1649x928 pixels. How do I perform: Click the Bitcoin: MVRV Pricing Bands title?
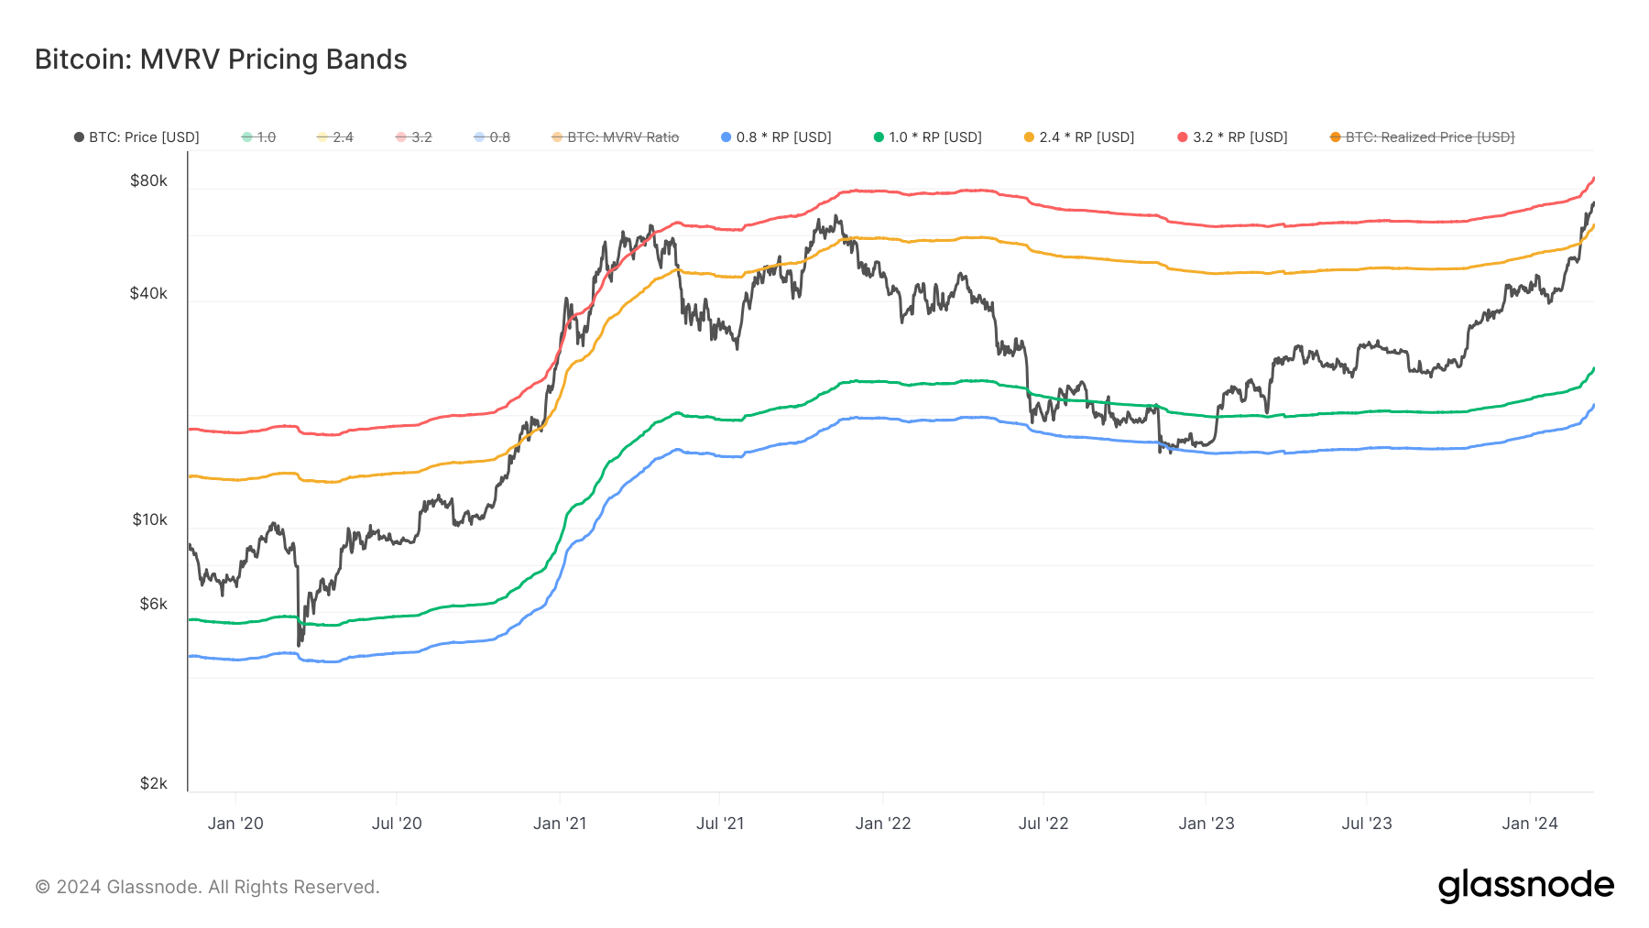coord(221,60)
